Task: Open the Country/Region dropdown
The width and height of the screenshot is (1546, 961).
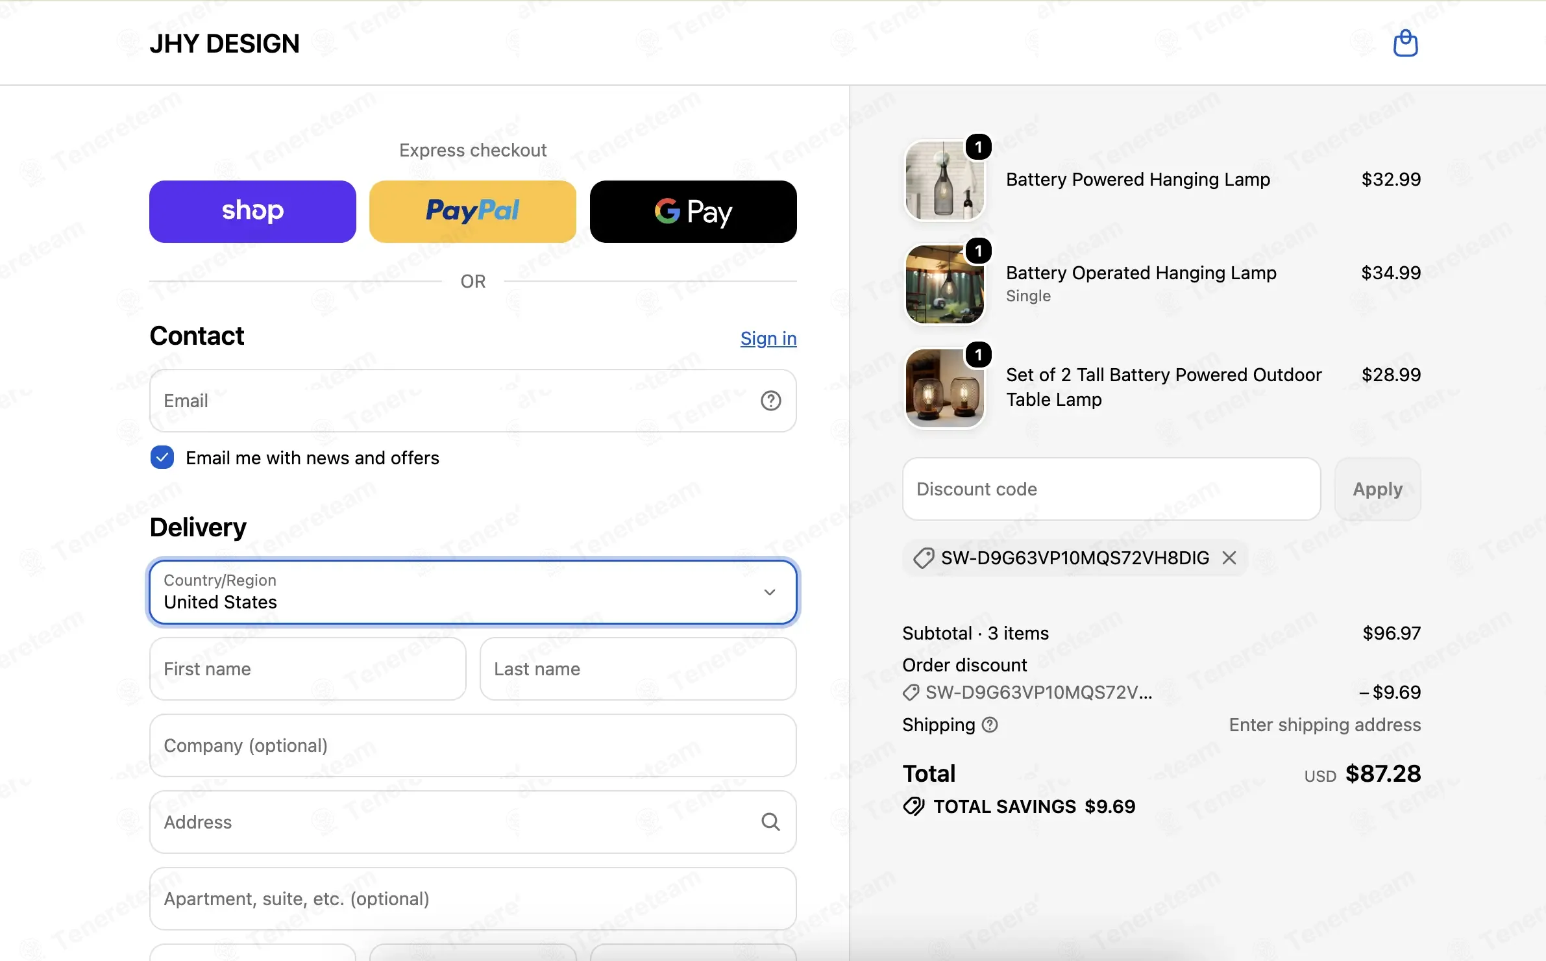Action: pyautogui.click(x=473, y=592)
